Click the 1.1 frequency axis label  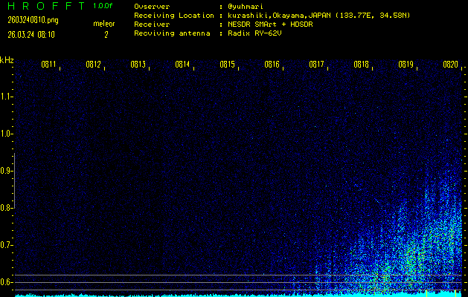point(7,96)
